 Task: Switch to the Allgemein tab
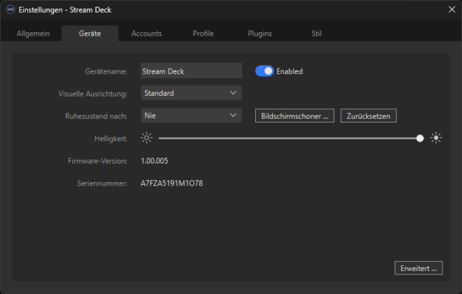click(33, 34)
